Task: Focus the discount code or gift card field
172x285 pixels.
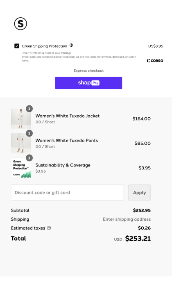Action: (x=67, y=192)
